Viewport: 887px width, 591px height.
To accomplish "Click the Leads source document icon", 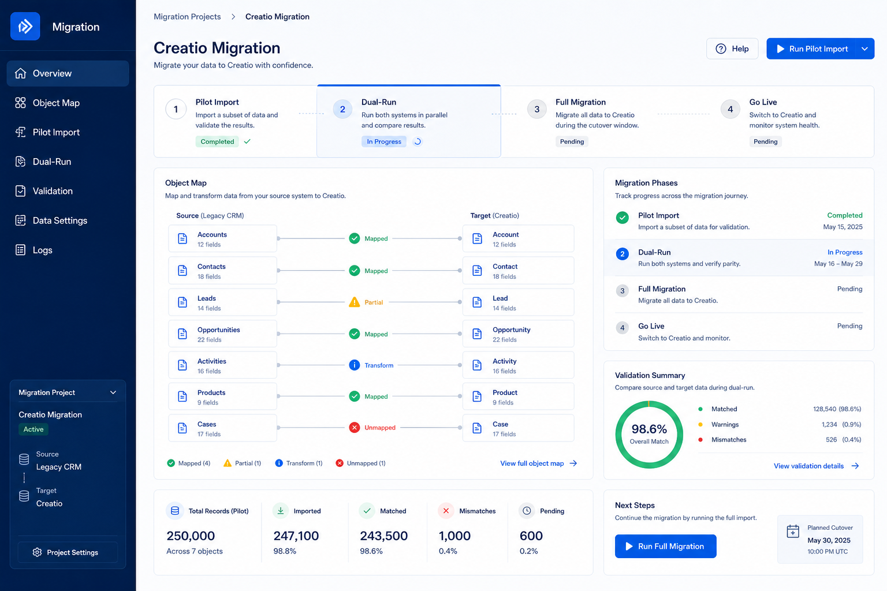I will coord(182,302).
